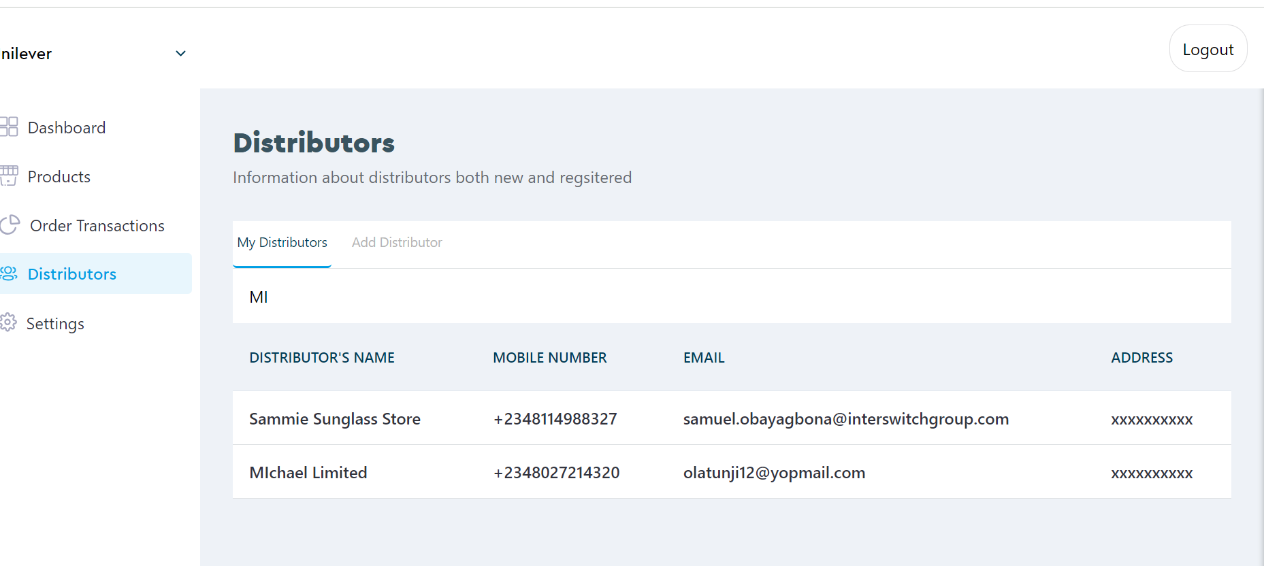Go to Order Transactions page
Image resolution: width=1264 pixels, height=566 pixels.
(x=97, y=226)
